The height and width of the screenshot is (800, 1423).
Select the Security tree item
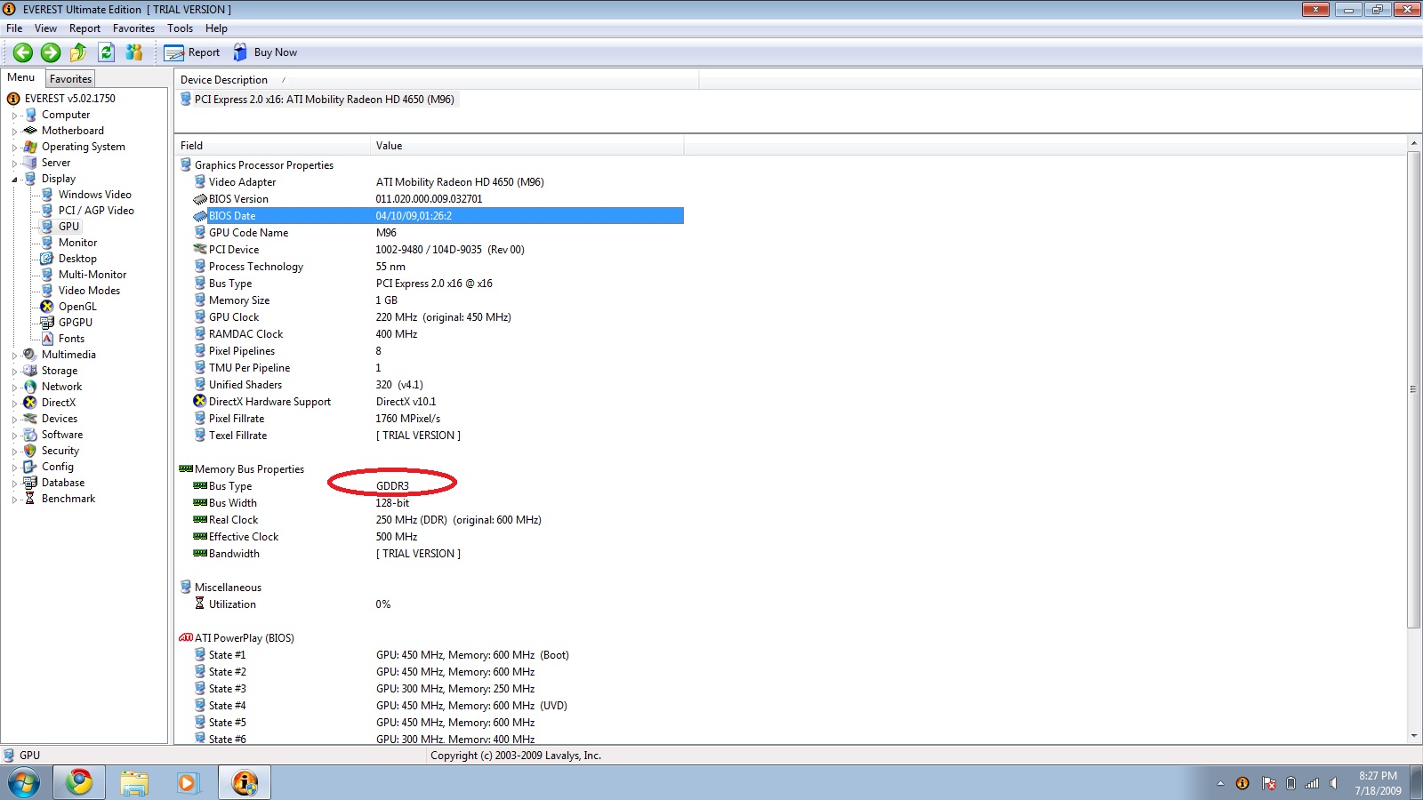coord(60,451)
